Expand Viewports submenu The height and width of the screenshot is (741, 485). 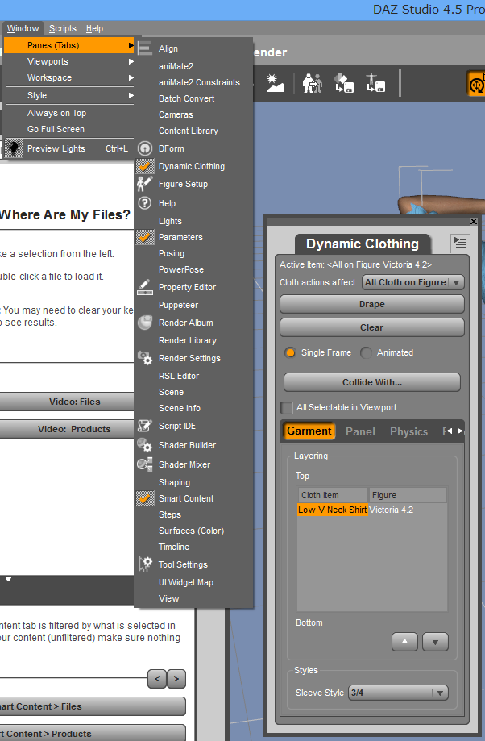click(x=69, y=61)
